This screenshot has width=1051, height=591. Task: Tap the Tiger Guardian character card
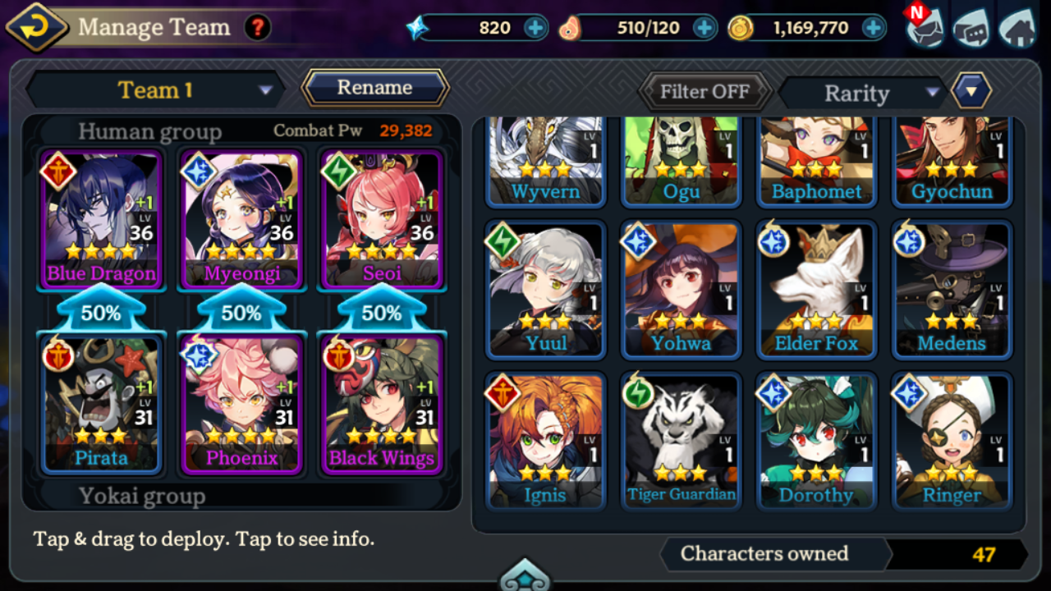(682, 441)
